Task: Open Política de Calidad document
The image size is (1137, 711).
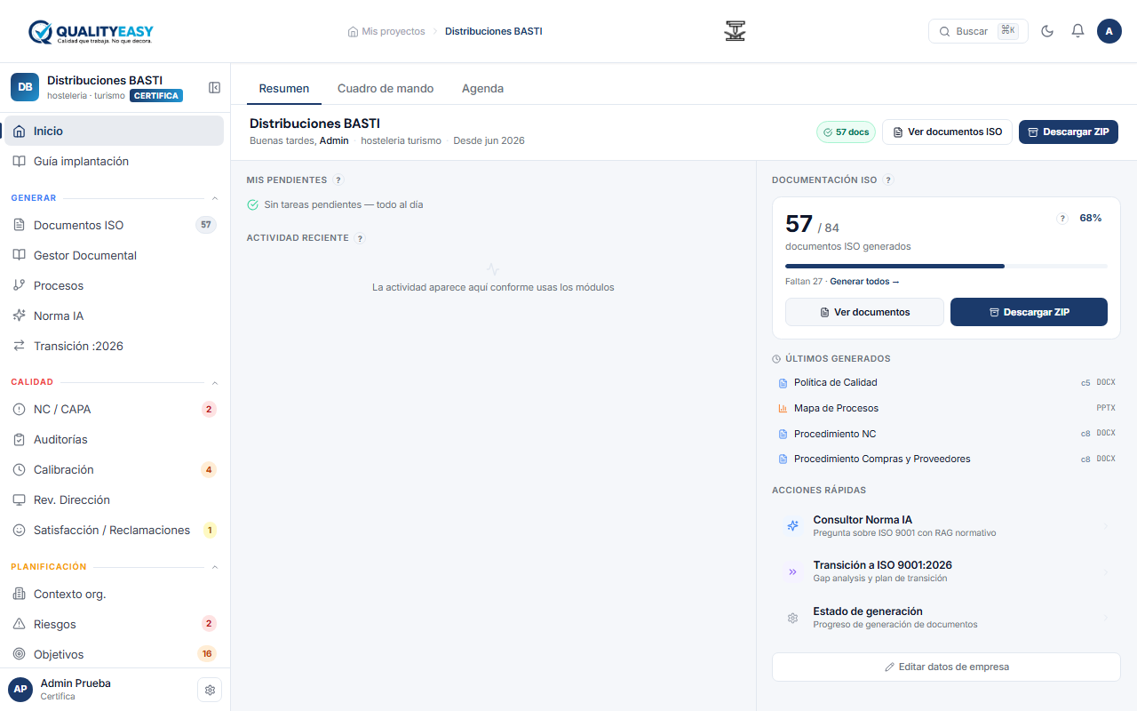Action: (946, 382)
